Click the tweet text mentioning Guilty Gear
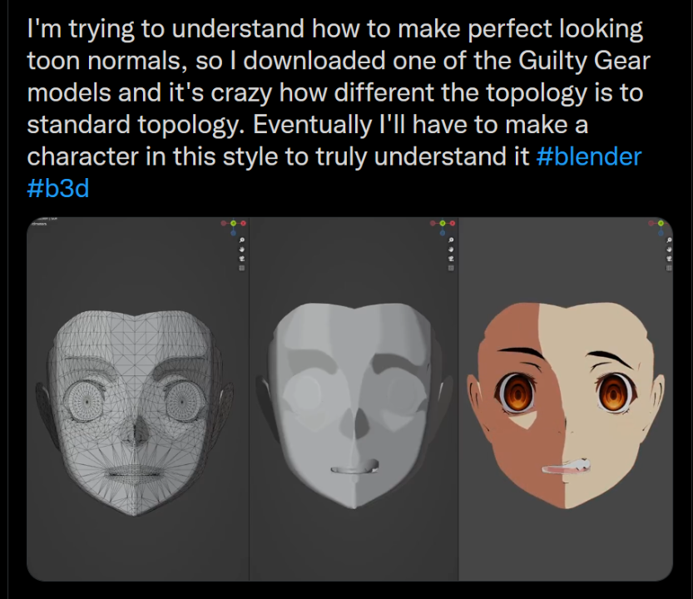693x599 pixels. [338, 108]
